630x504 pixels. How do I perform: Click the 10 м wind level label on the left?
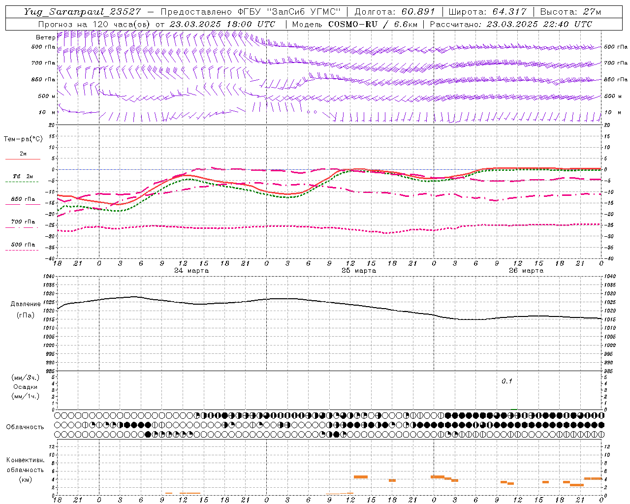(x=47, y=112)
